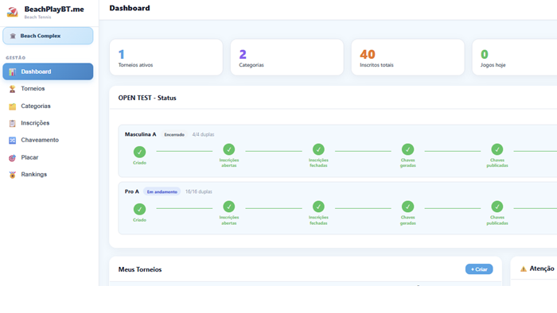Go to Torneios in sidebar
The width and height of the screenshot is (557, 313).
pos(48,89)
